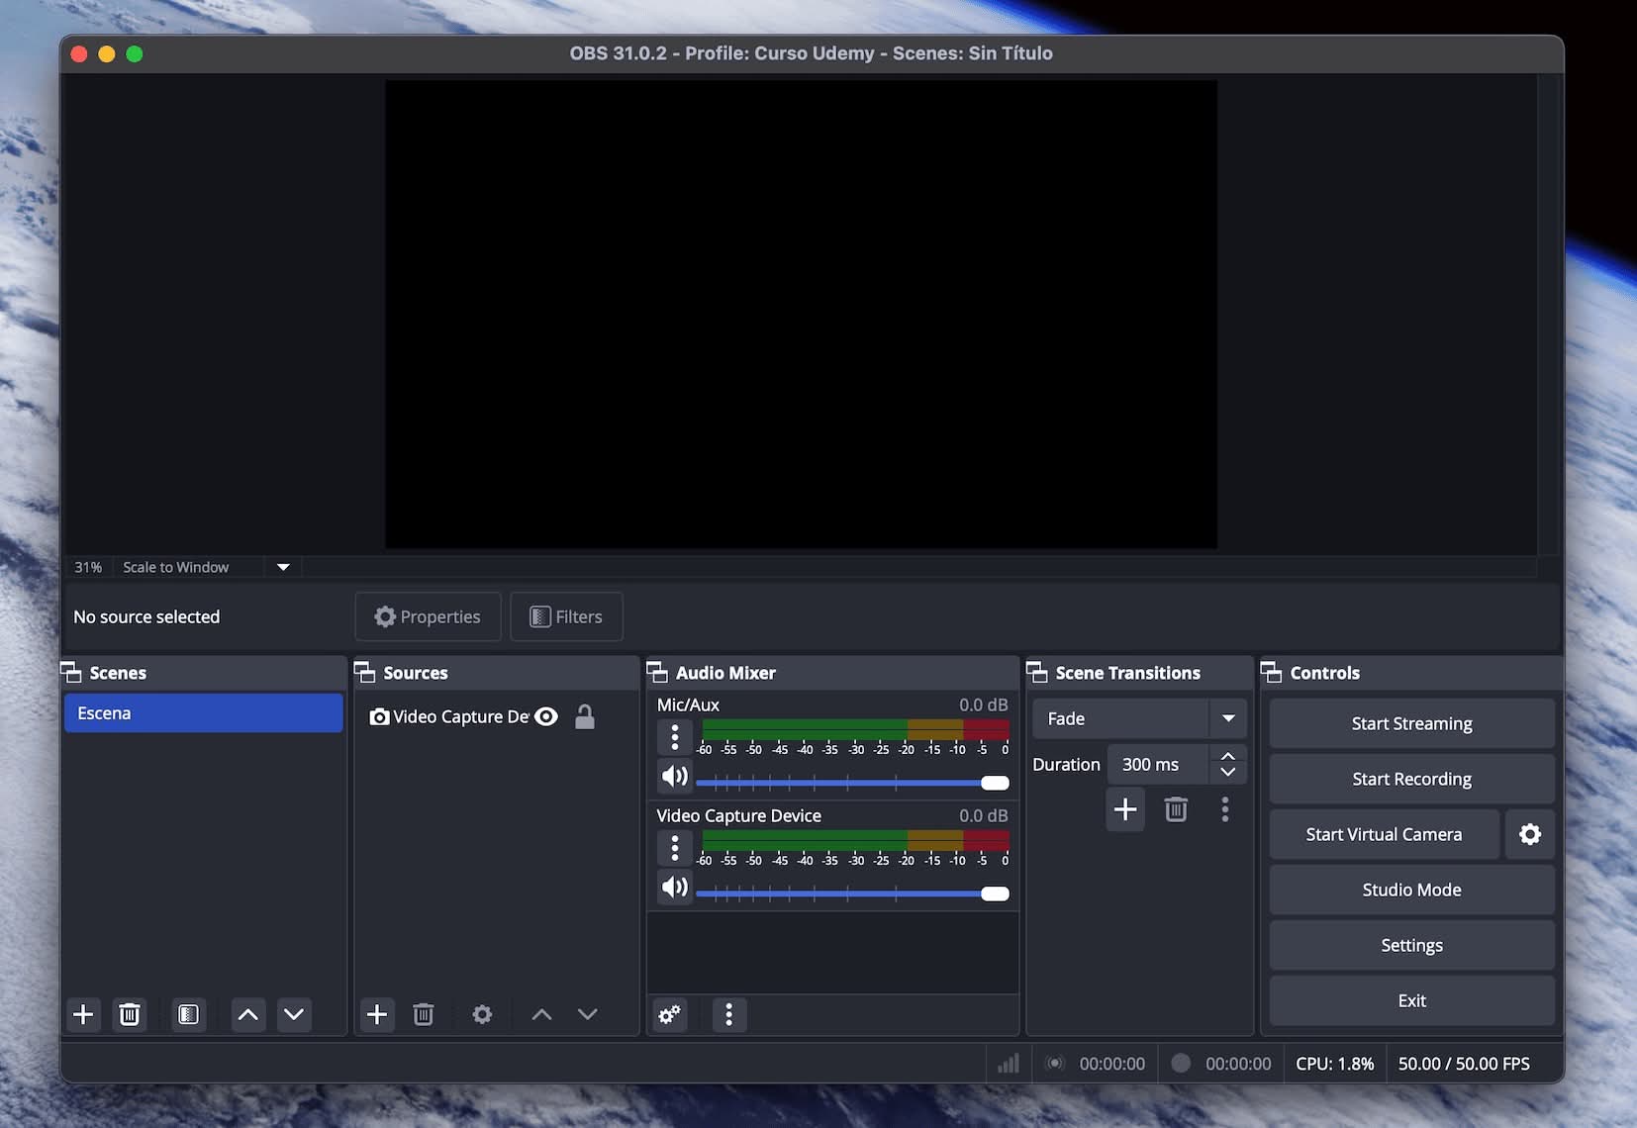Click Mic/Aux audio level meter
The width and height of the screenshot is (1637, 1128).
[855, 730]
